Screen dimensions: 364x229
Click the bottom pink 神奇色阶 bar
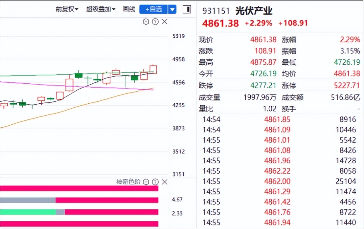79,224
